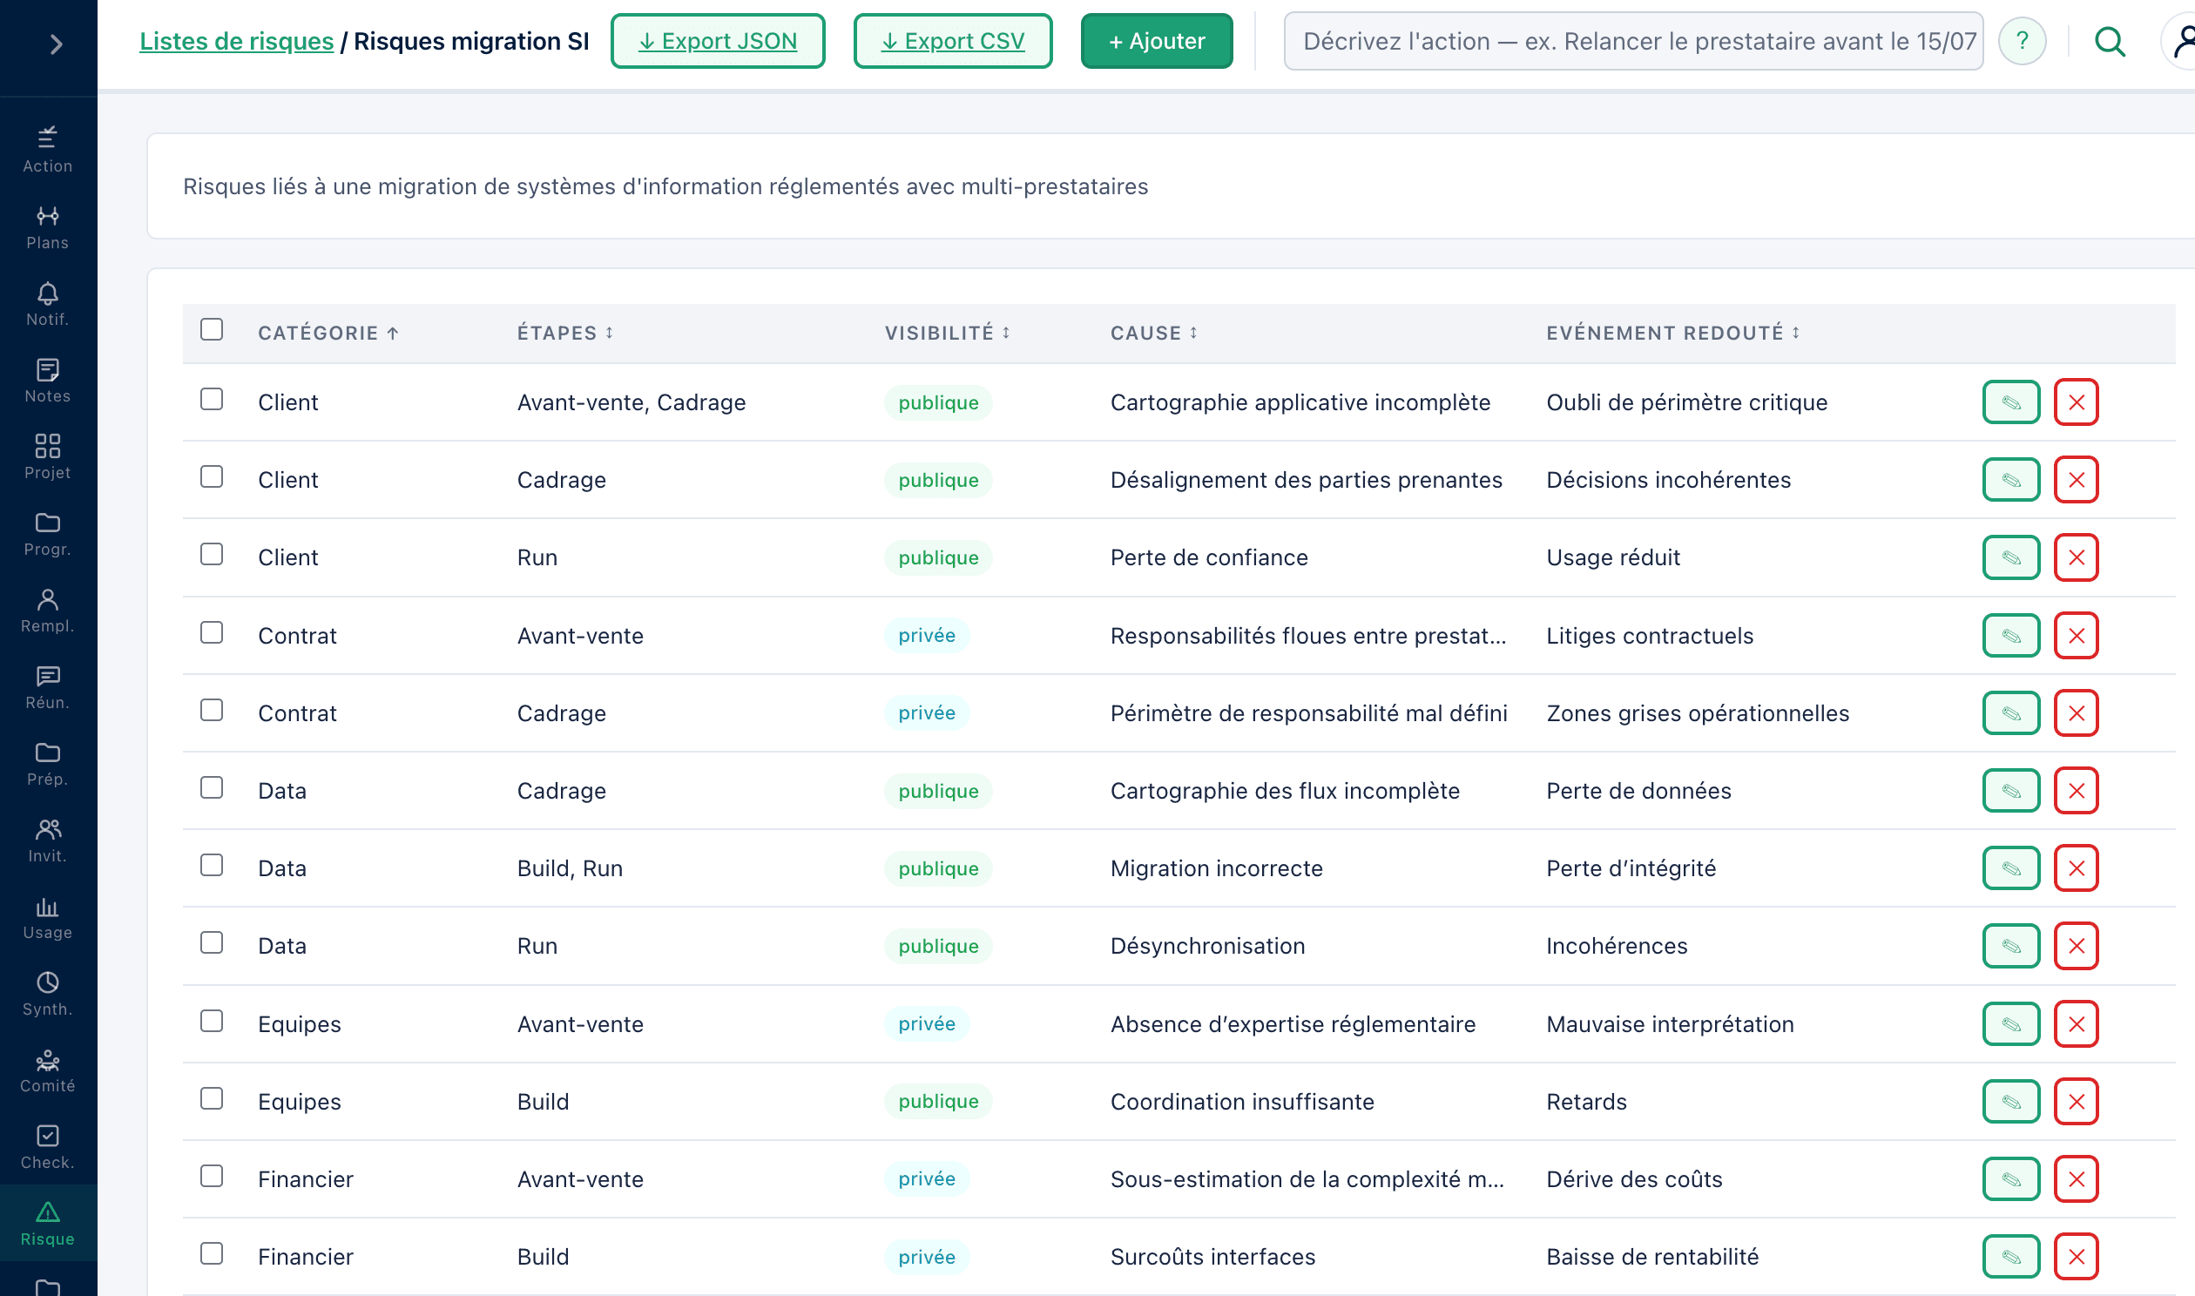
Task: Delete the Surcoûts interfaces risk row
Action: (2077, 1257)
